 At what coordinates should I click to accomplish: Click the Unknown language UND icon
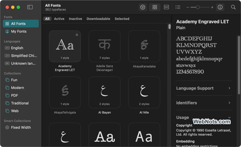[7, 63]
